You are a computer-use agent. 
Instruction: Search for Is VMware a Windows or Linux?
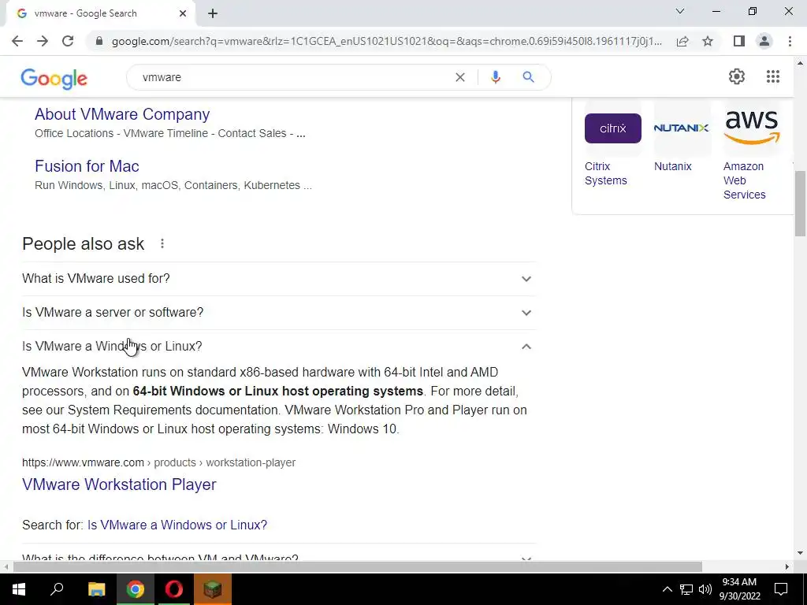click(x=177, y=525)
